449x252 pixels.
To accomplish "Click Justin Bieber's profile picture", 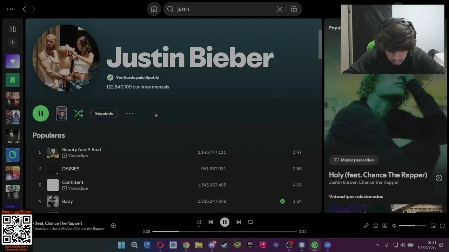I will point(66,58).
